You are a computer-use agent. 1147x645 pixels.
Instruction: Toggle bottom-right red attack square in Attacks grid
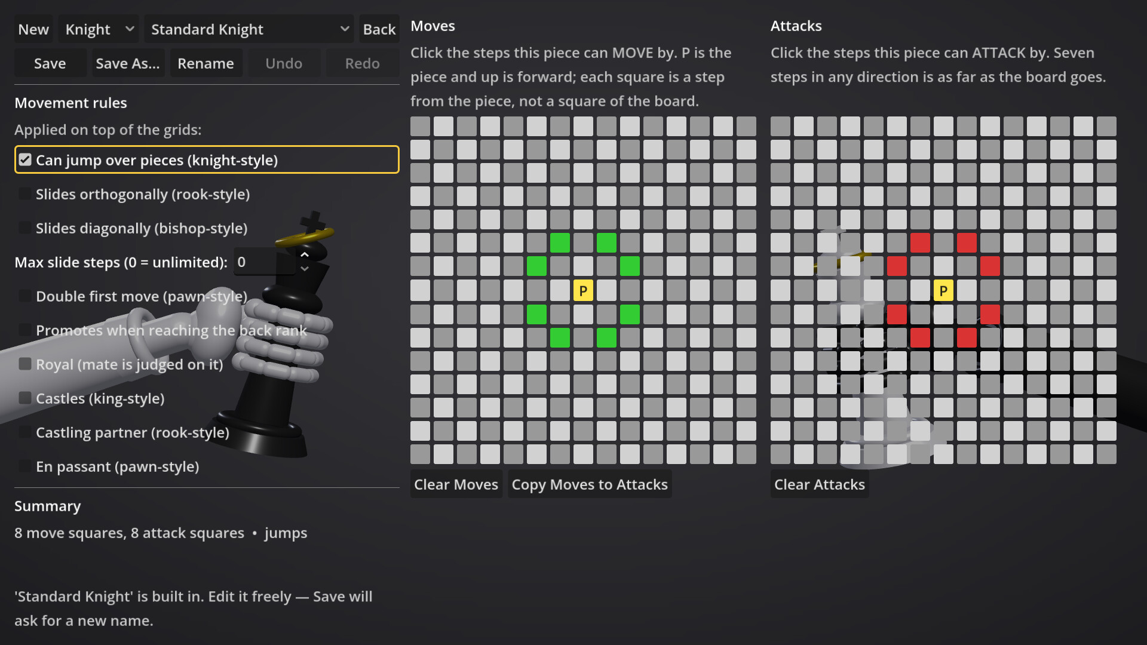tap(967, 337)
